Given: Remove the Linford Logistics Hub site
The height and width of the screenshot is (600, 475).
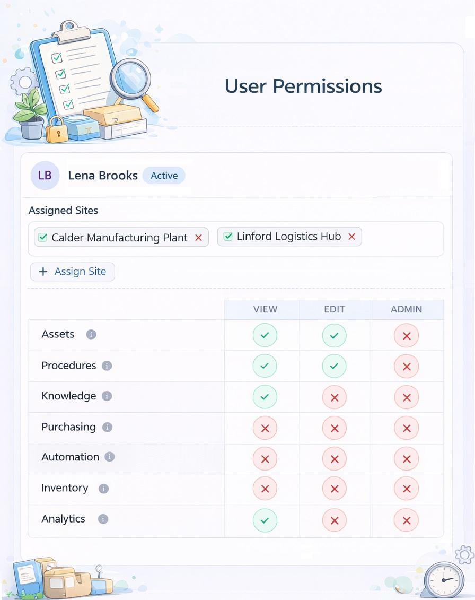Looking at the screenshot, I should [351, 237].
